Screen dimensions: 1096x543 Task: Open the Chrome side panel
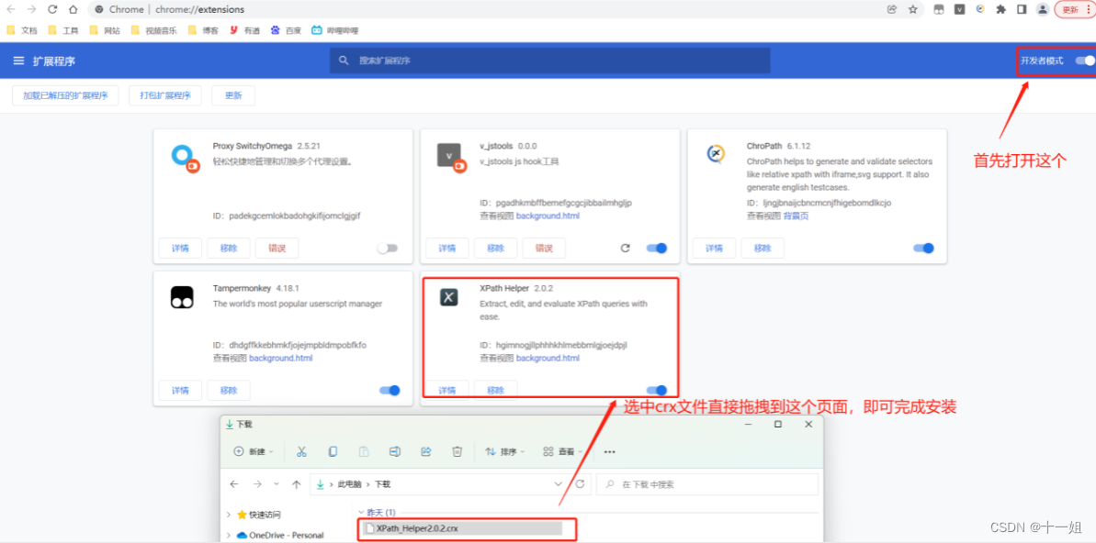[x=1022, y=10]
